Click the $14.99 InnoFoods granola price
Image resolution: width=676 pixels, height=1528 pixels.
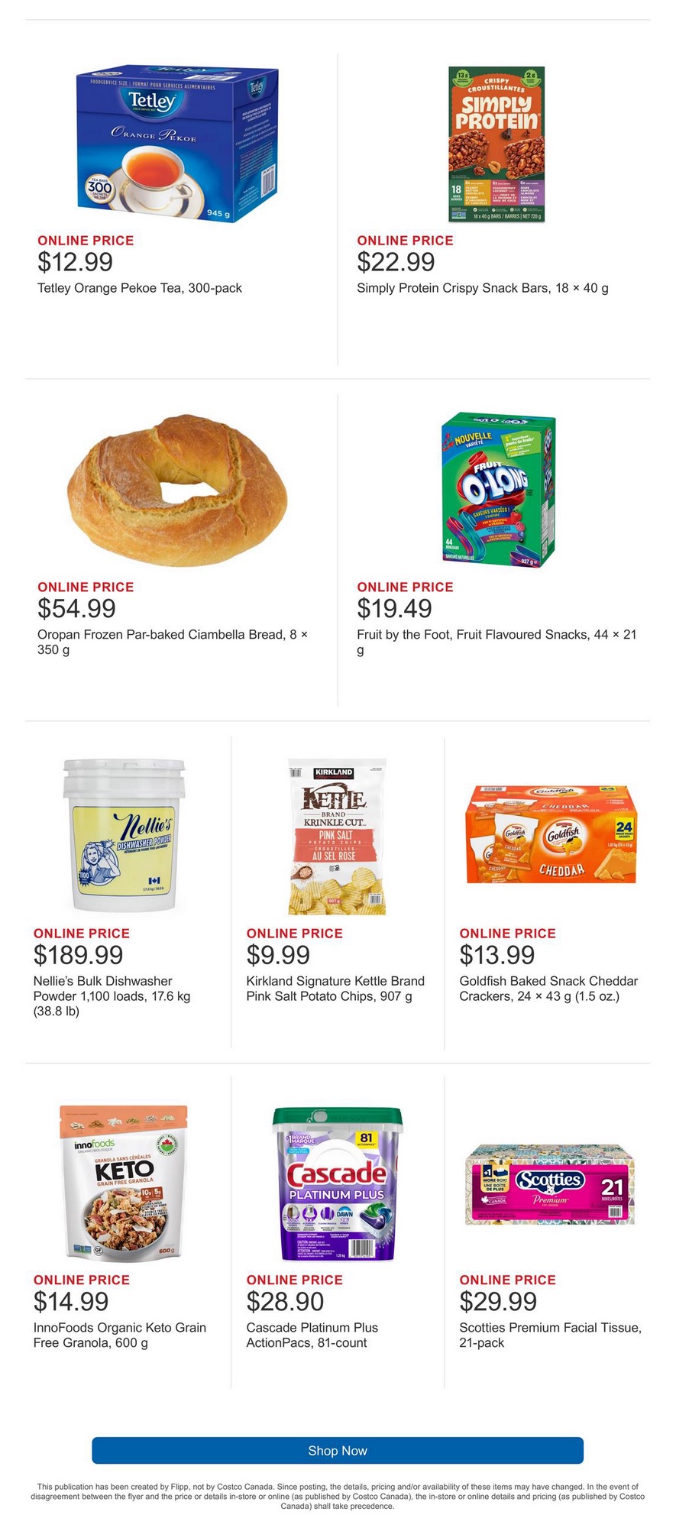coord(71,1301)
